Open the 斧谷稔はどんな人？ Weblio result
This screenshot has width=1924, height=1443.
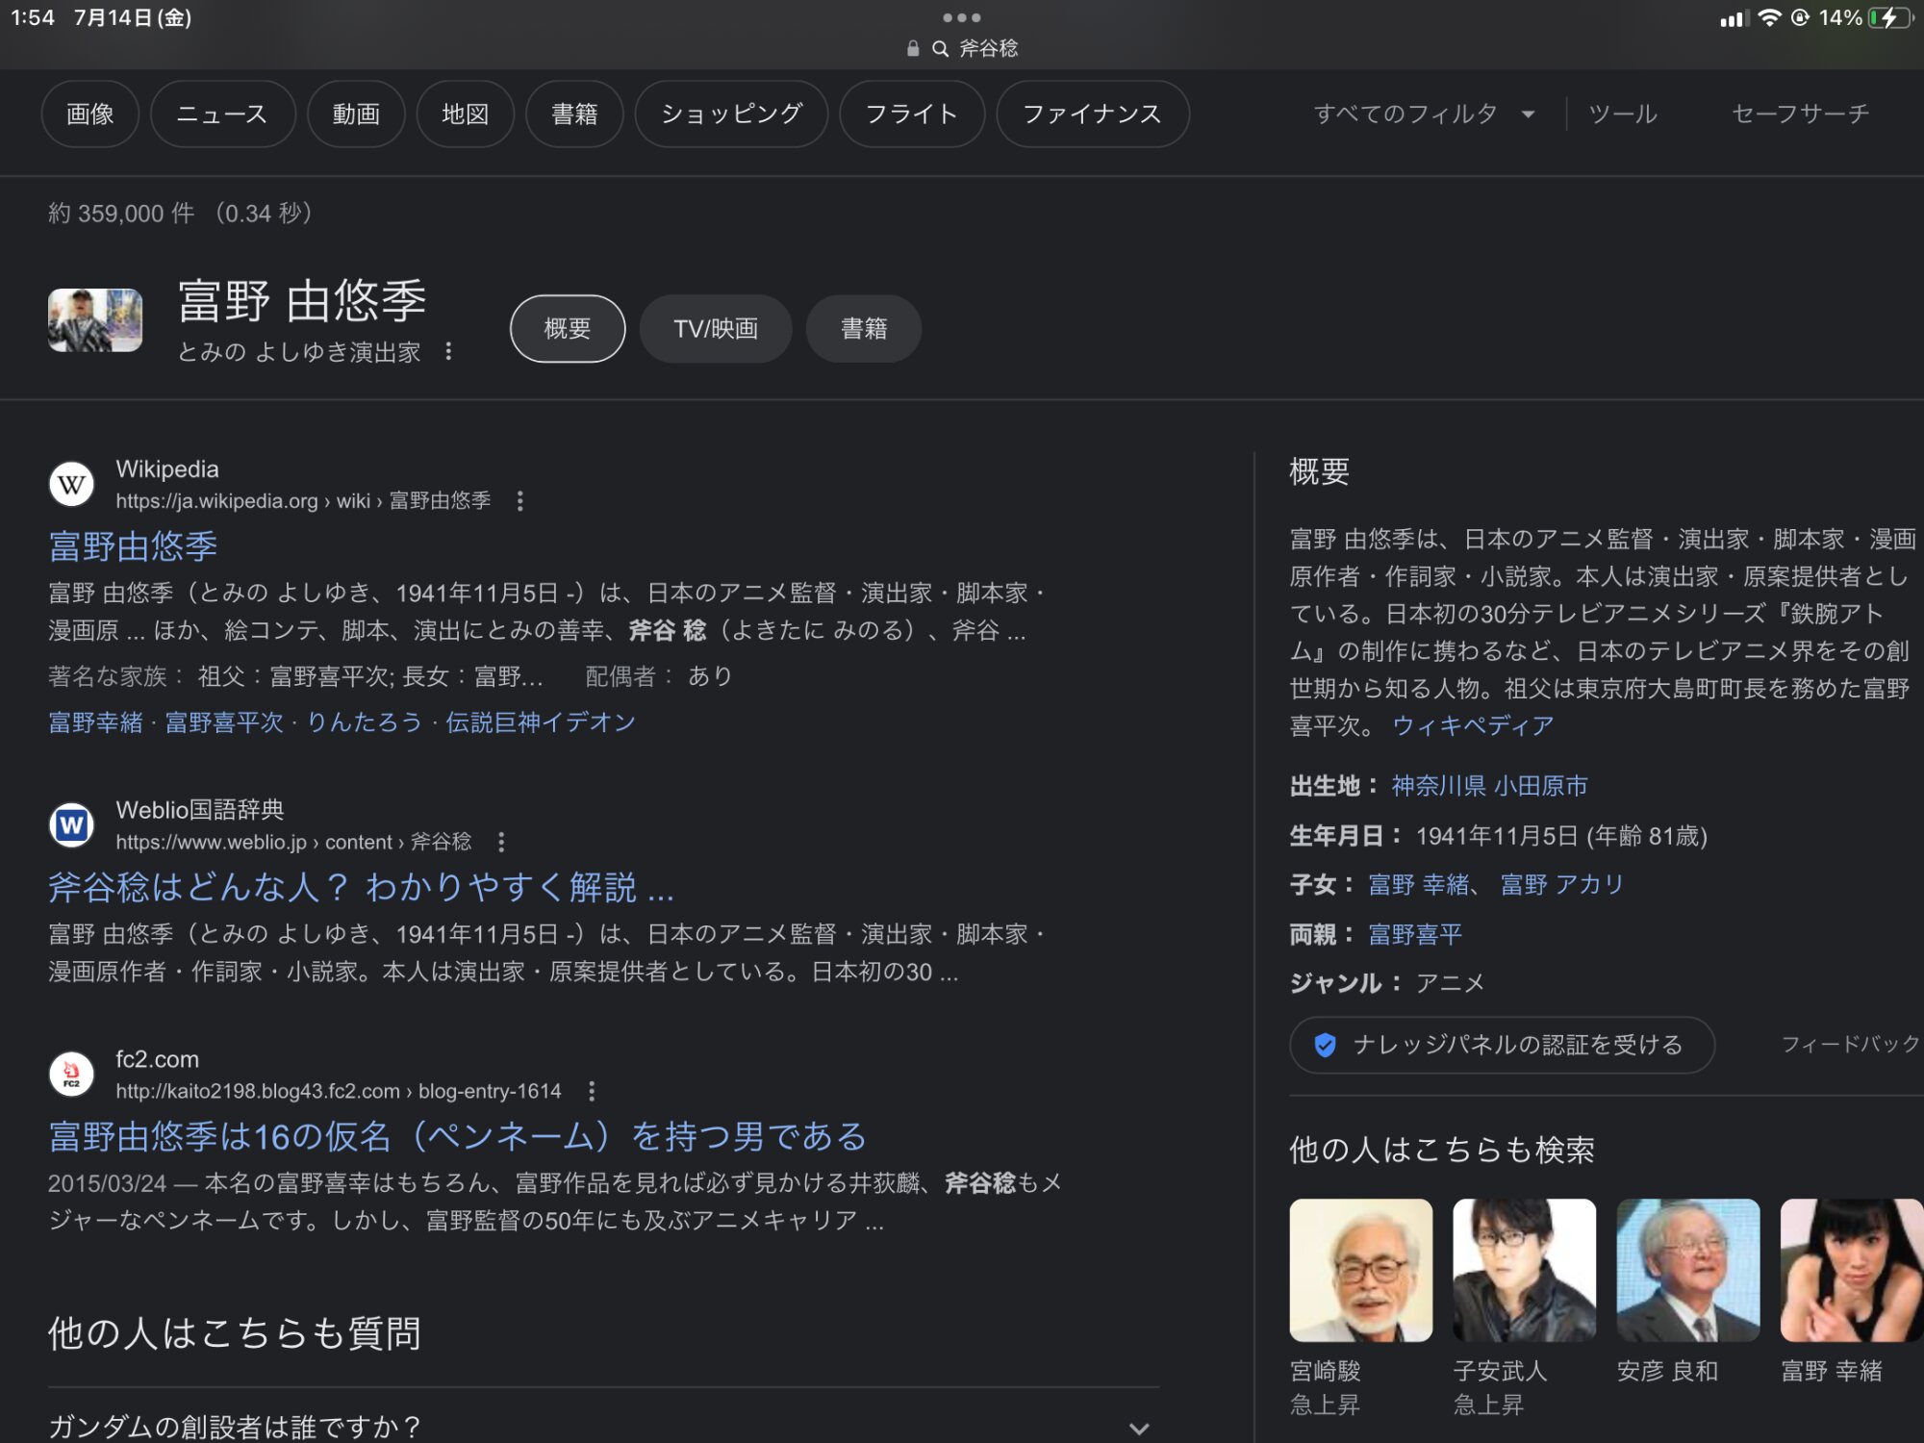coord(361,888)
